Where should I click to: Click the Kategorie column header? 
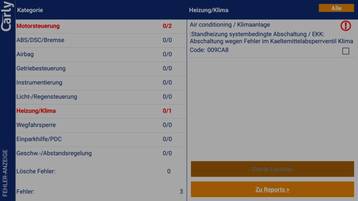(30, 10)
